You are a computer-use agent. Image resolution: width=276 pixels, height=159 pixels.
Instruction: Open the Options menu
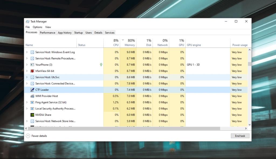pyautogui.click(x=37, y=27)
